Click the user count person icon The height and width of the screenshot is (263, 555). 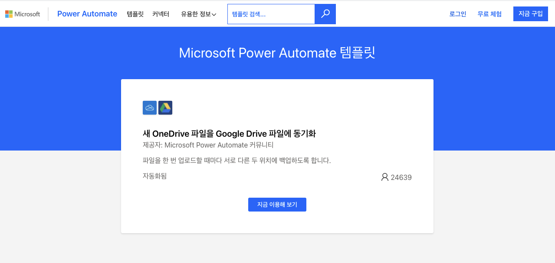(384, 177)
